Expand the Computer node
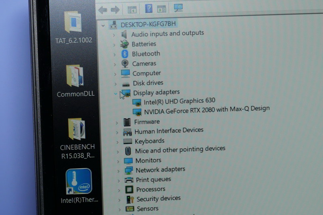 [x=115, y=74]
